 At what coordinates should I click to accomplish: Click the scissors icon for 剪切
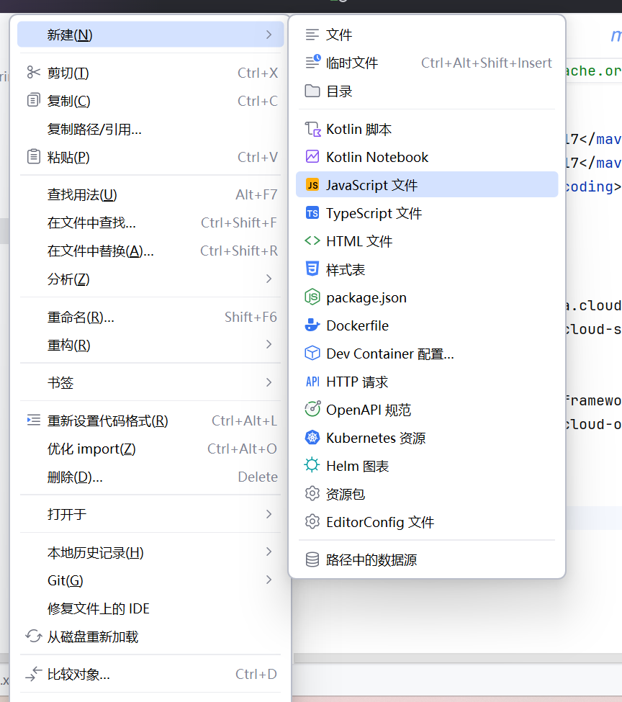coord(34,72)
